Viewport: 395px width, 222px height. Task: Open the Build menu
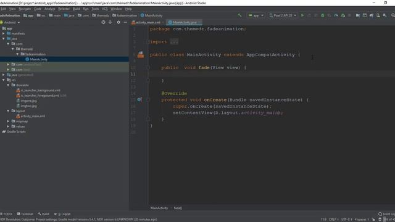[76, 9]
